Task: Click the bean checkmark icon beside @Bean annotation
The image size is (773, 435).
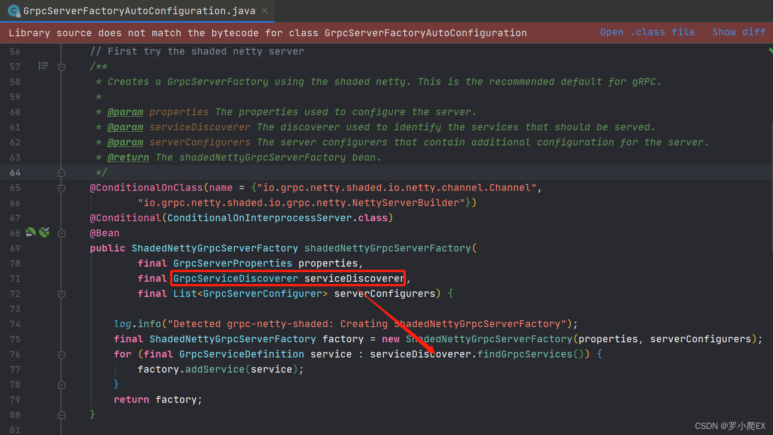Action: [44, 232]
